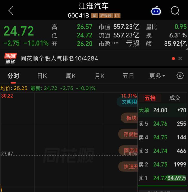
Task: Select the 大单 24.80 row
Action: click(162, 110)
